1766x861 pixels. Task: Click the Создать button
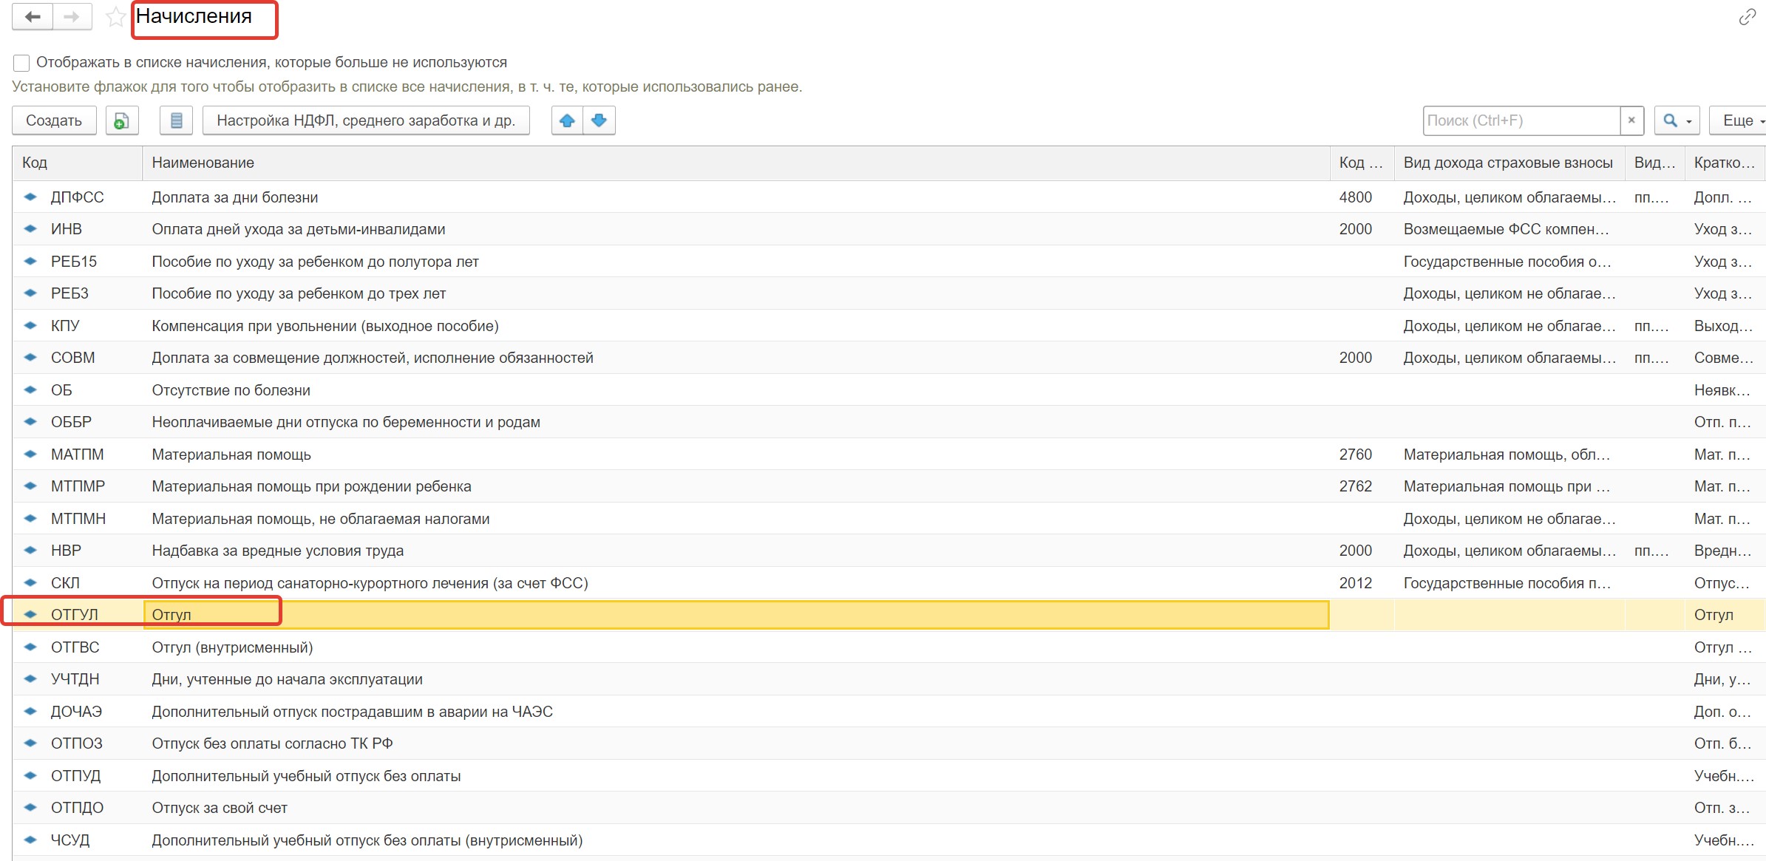[x=54, y=120]
